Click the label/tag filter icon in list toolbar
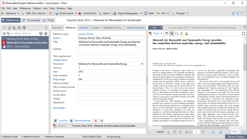 pyautogui.click(x=9, y=28)
